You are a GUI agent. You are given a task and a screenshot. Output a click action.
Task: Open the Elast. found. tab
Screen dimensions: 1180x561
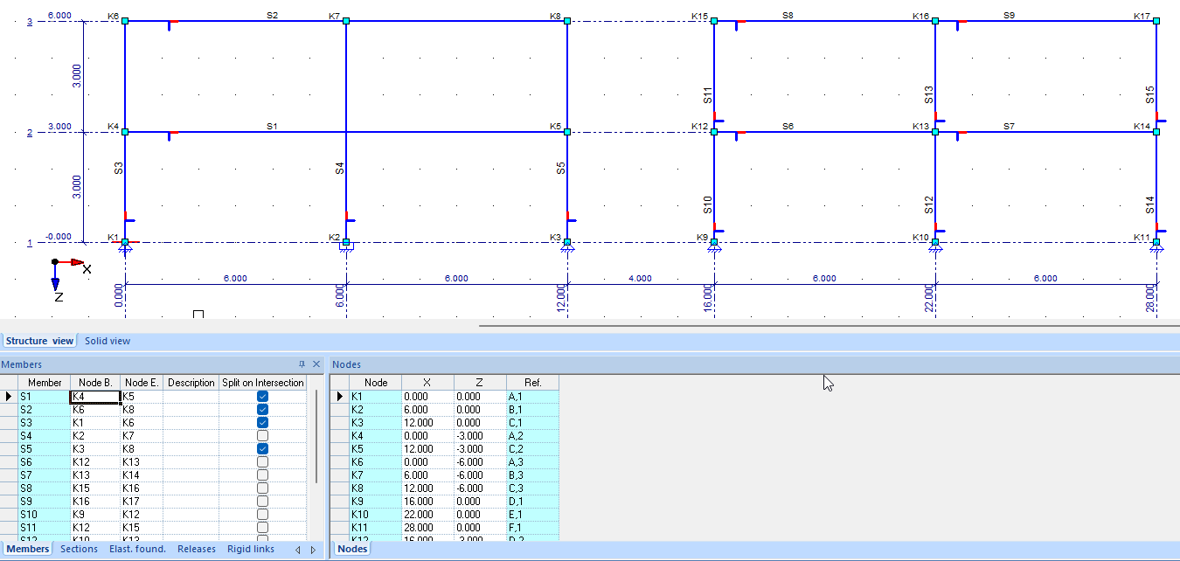click(x=137, y=550)
